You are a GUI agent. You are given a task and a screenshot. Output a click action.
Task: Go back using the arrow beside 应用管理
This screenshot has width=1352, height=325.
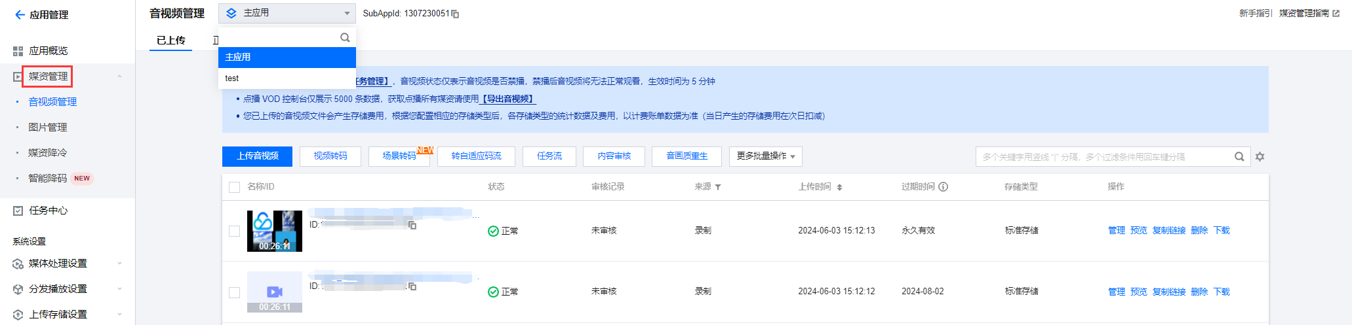pos(20,14)
